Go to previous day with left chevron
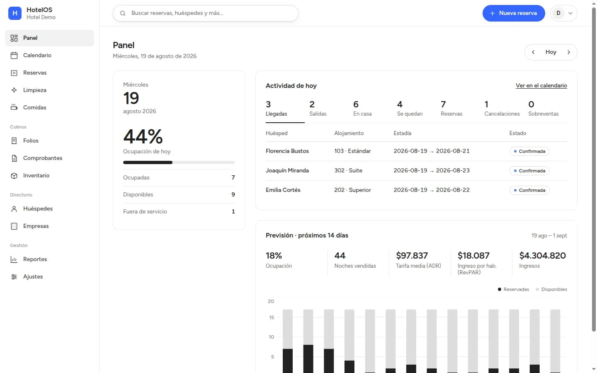Screen dimensions: 597x373 pyautogui.click(x=533, y=52)
